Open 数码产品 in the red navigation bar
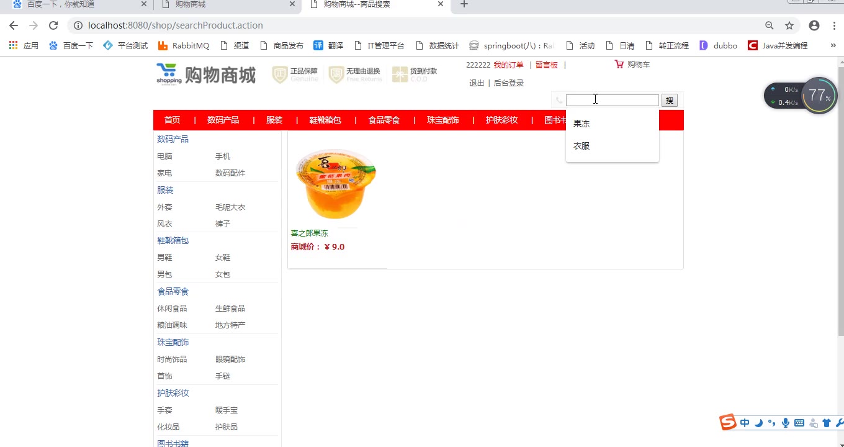The height and width of the screenshot is (447, 844). click(x=223, y=120)
